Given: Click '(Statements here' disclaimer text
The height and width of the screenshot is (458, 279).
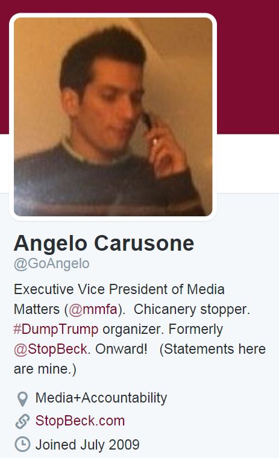Looking at the screenshot, I should pyautogui.click(x=212, y=349).
